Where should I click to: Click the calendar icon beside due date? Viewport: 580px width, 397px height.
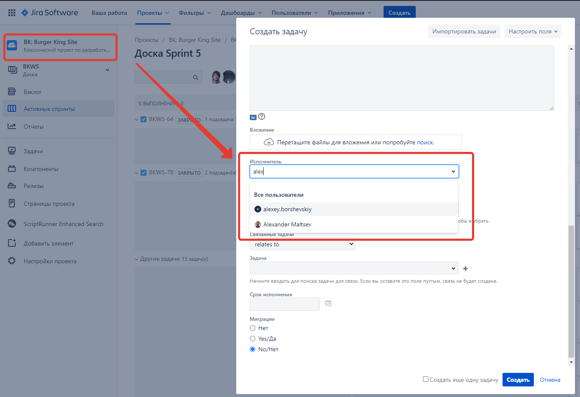(328, 303)
